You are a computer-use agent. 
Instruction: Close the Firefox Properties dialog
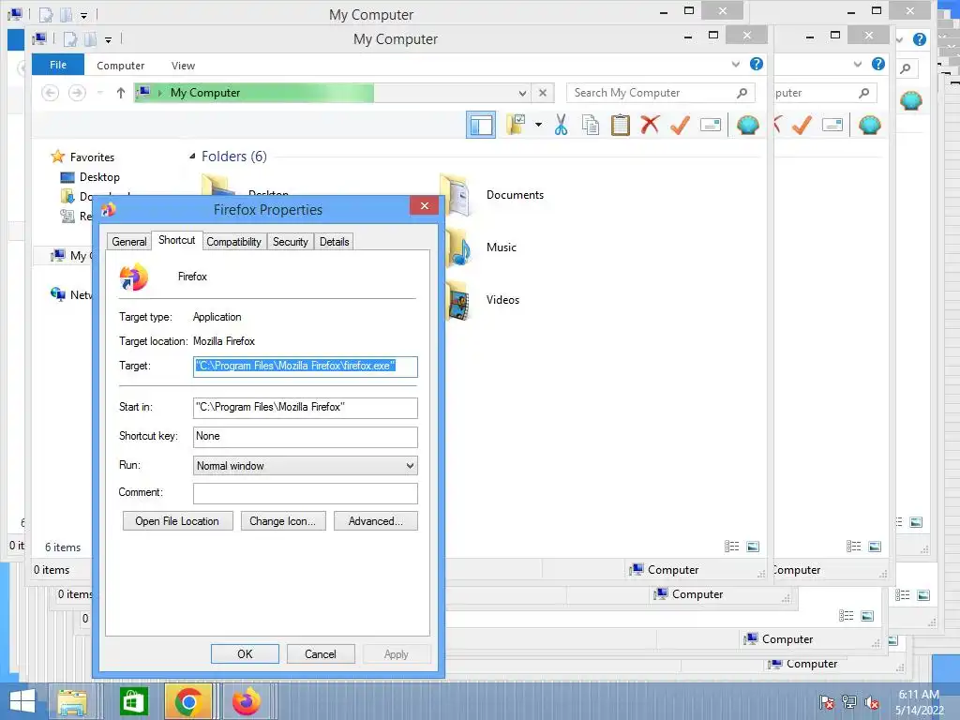[425, 205]
